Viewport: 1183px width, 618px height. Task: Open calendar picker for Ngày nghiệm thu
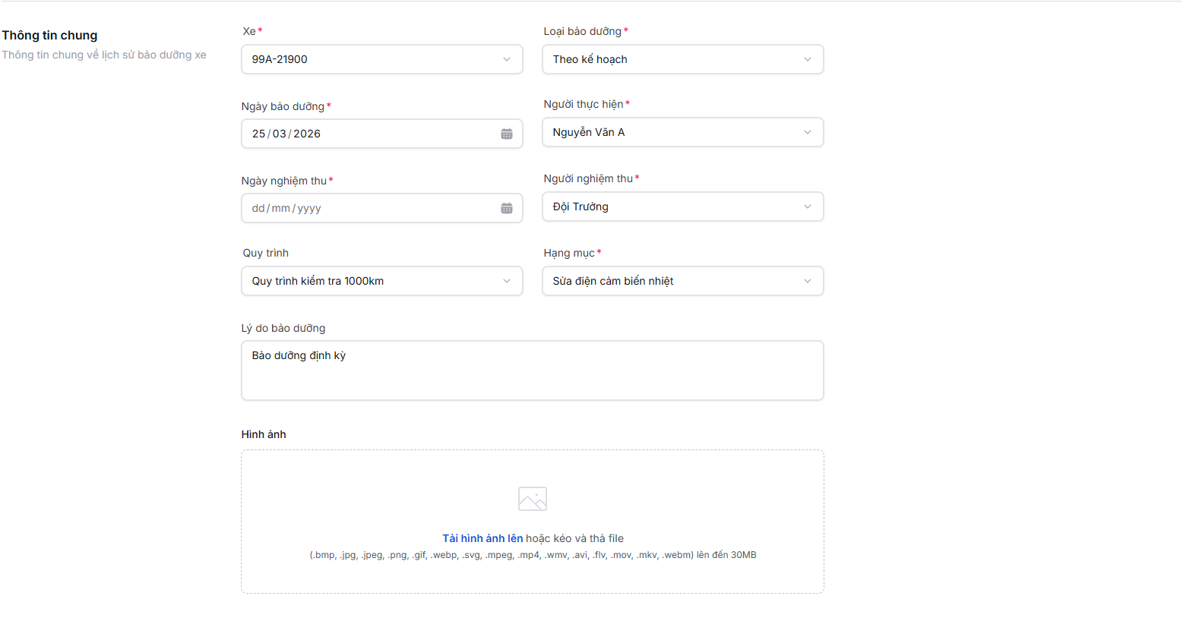tap(506, 208)
